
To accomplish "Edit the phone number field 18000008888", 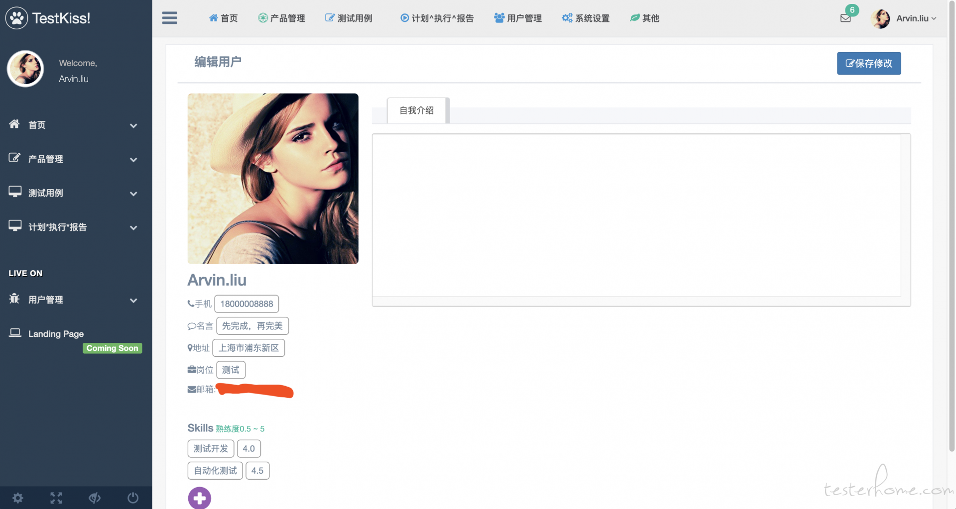I will (246, 304).
